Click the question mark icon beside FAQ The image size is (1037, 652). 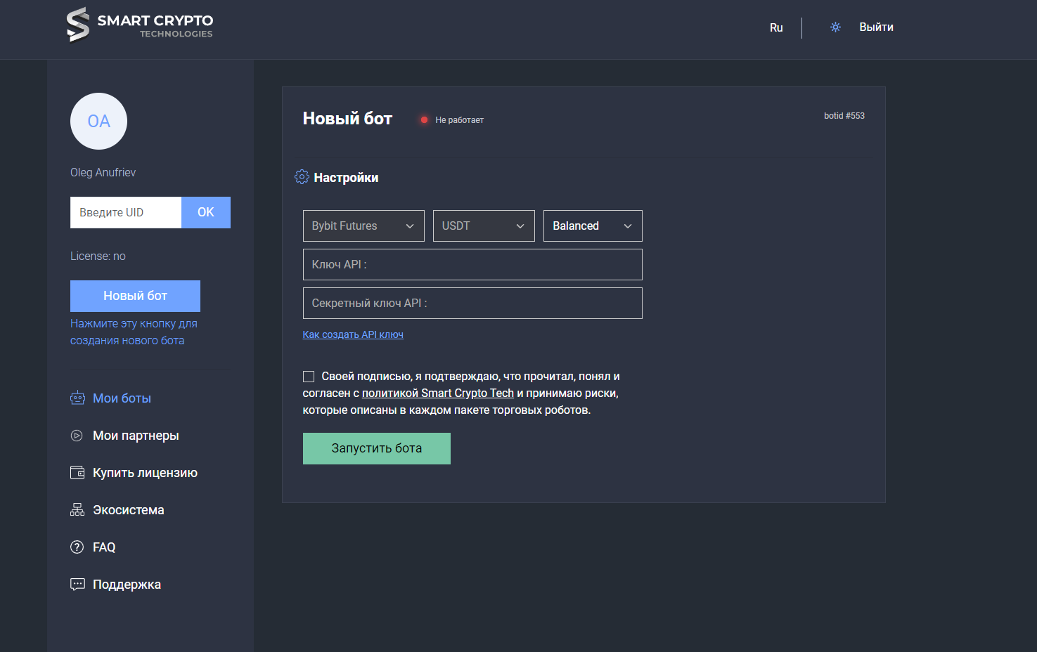click(77, 547)
